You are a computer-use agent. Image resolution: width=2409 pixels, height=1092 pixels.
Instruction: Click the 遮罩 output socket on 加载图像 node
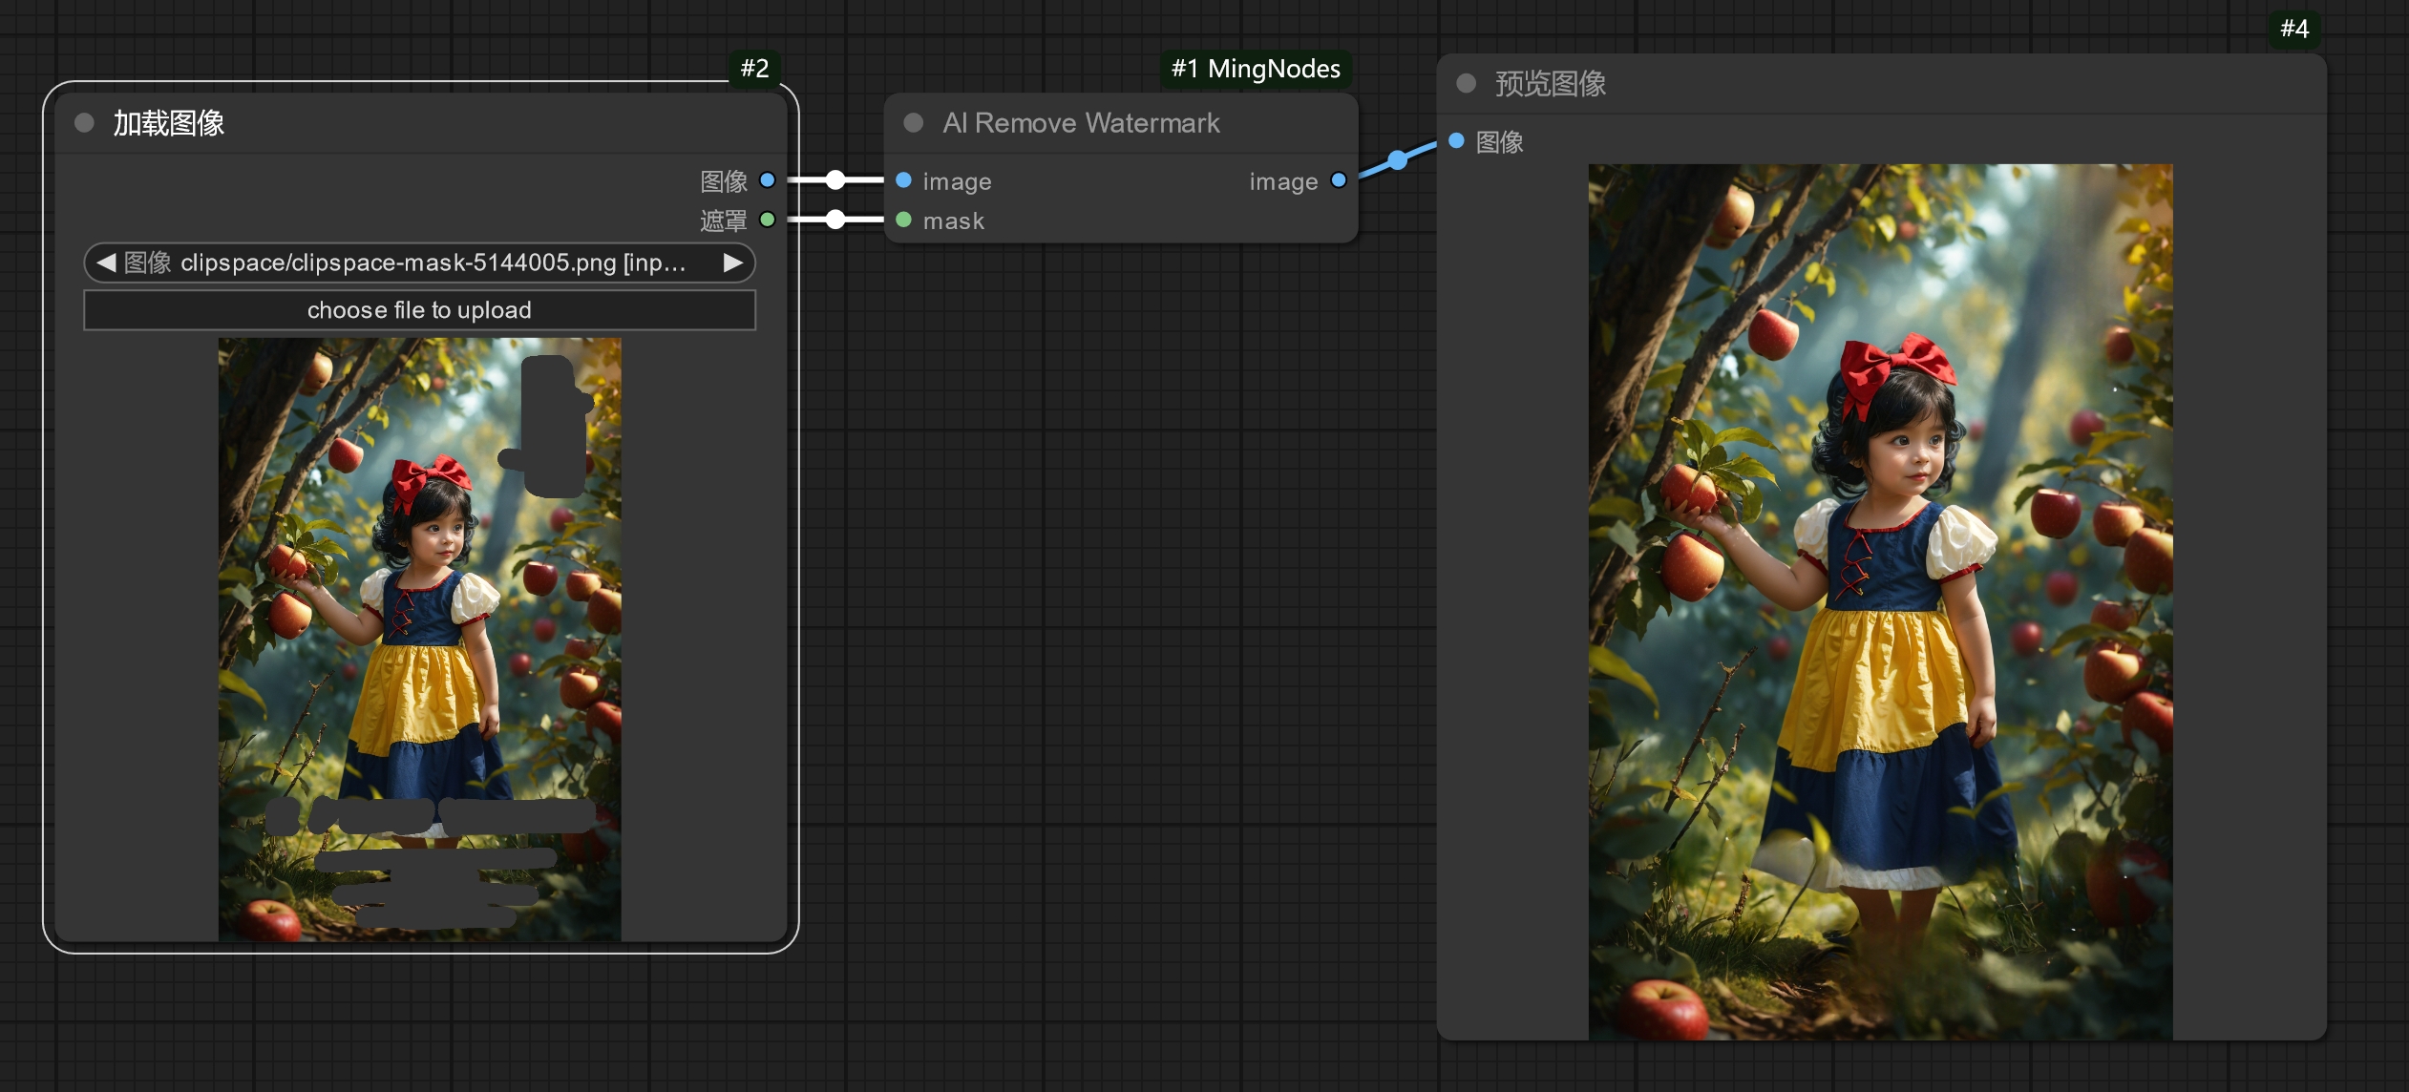coord(767,220)
